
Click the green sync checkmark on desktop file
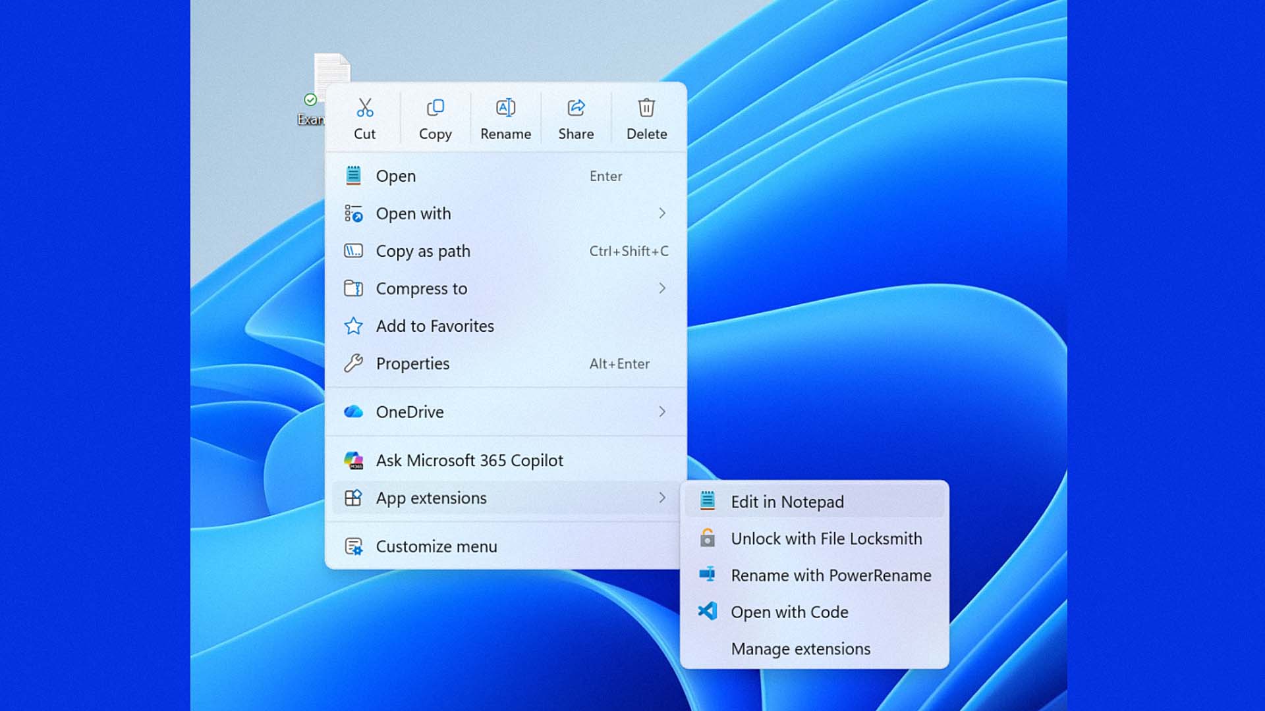pyautogui.click(x=310, y=99)
